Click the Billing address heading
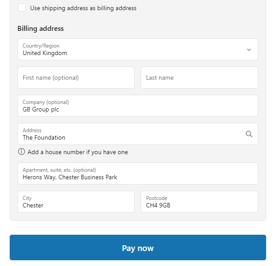This screenshot has height=266, width=278. pyautogui.click(x=40, y=29)
